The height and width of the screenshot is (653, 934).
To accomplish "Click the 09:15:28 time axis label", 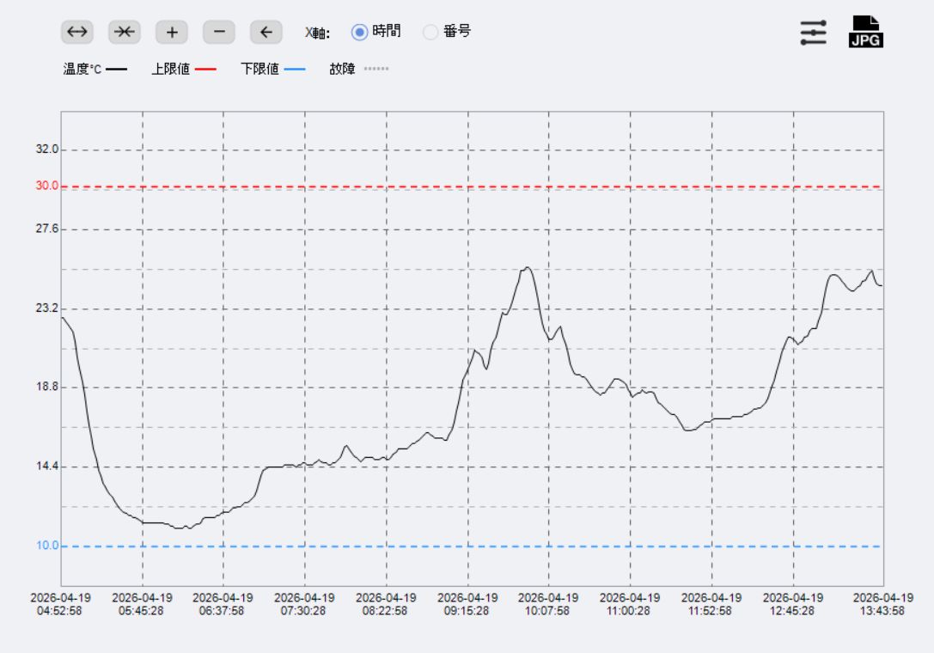I will [467, 604].
